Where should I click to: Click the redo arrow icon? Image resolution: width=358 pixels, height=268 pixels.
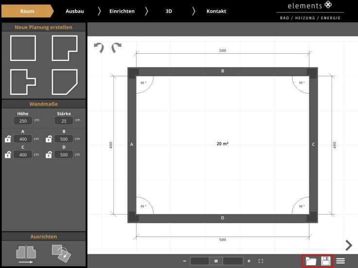point(117,47)
